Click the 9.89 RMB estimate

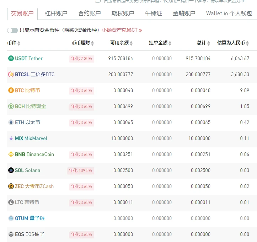245,90
